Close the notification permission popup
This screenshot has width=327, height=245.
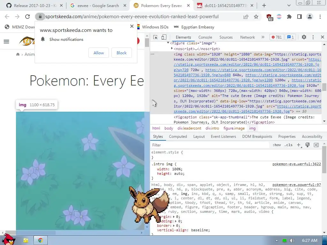(x=132, y=26)
